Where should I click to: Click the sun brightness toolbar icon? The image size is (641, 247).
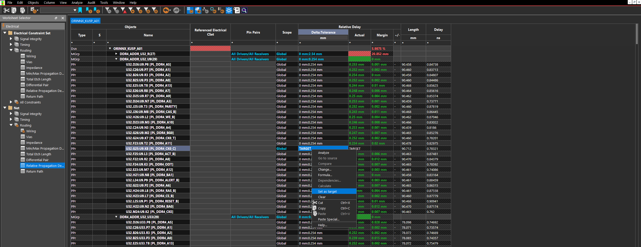229,10
